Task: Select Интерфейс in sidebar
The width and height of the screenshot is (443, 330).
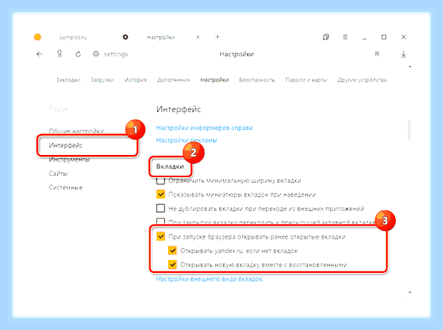Action: click(x=66, y=145)
